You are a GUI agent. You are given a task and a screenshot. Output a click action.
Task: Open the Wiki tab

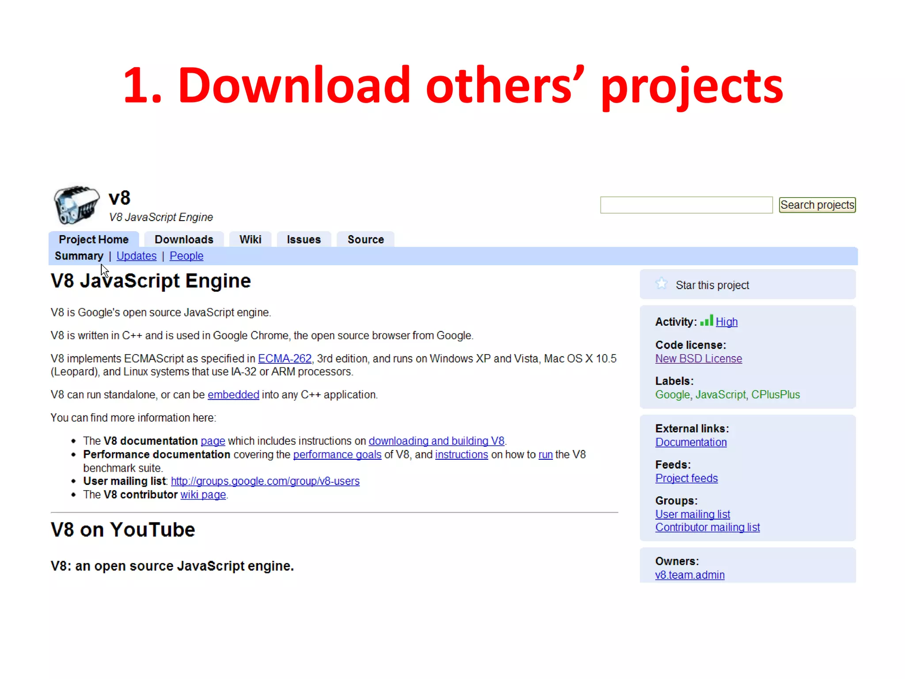pos(250,239)
